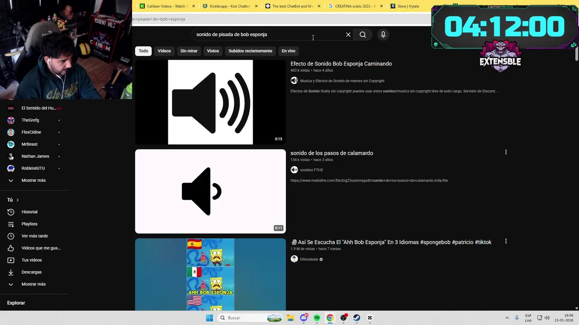Open Ver más tarde list
Viewport: 579px width, 325px height.
35,236
